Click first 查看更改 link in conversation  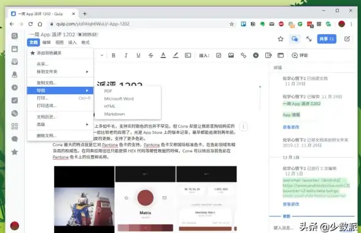(291, 127)
